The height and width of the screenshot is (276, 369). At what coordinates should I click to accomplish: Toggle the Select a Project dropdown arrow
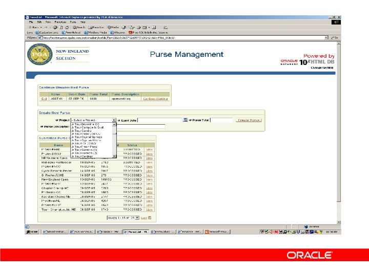[x=114, y=120]
